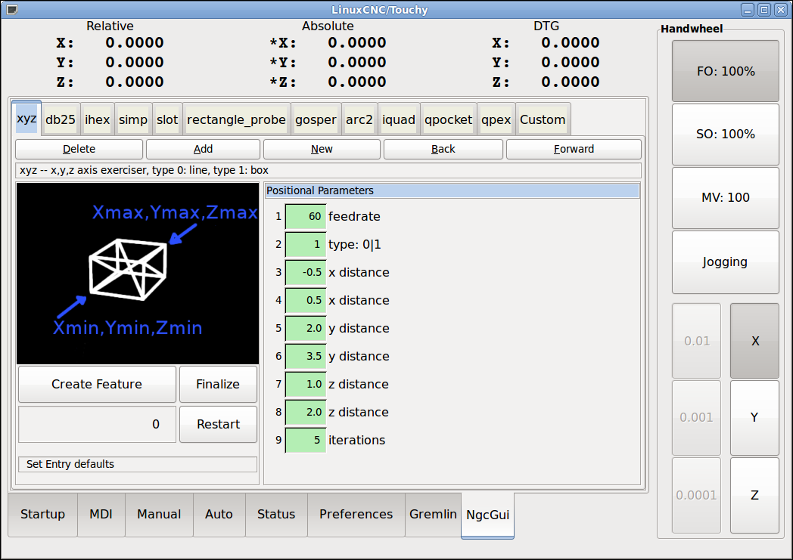This screenshot has height=560, width=793.
Task: Click the Add button
Action: (x=203, y=149)
